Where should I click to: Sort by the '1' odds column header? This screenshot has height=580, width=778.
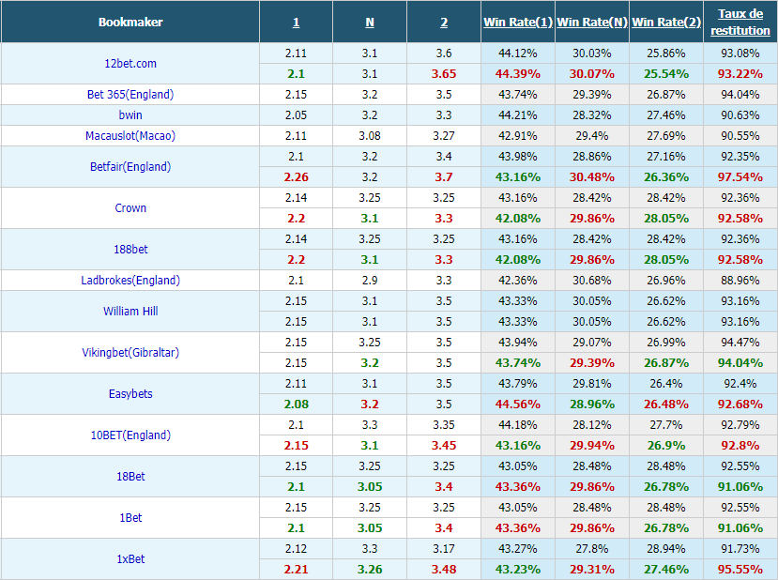[x=296, y=23]
